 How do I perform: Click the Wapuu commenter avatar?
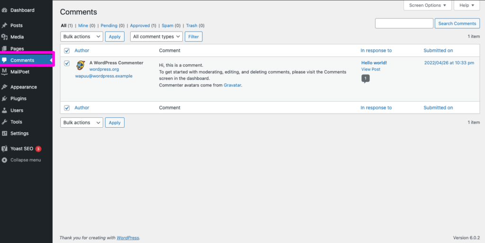[81, 65]
